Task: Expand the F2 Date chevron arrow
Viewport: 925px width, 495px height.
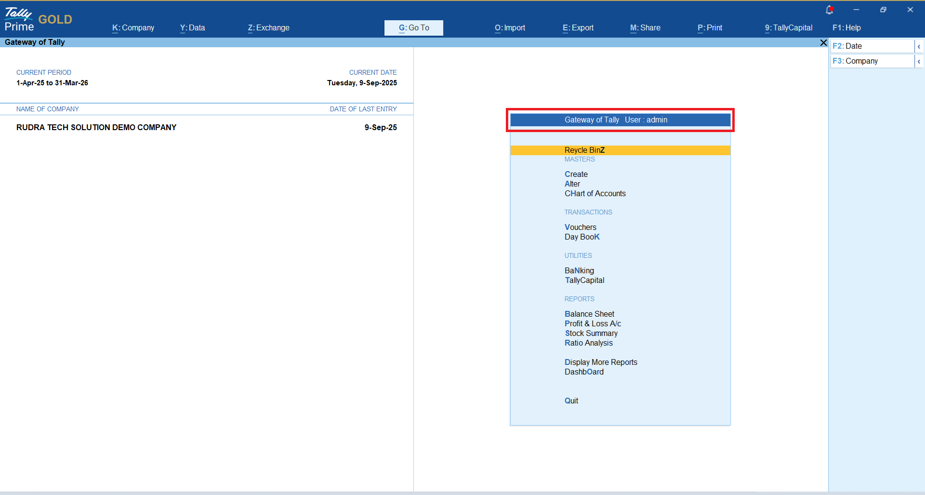Action: (919, 46)
